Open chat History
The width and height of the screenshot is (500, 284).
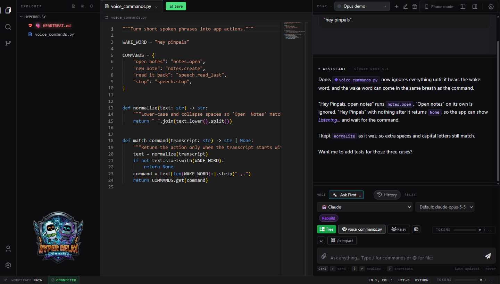tap(387, 195)
